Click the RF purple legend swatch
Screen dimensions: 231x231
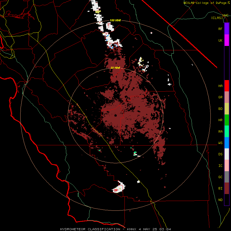tap(227, 29)
